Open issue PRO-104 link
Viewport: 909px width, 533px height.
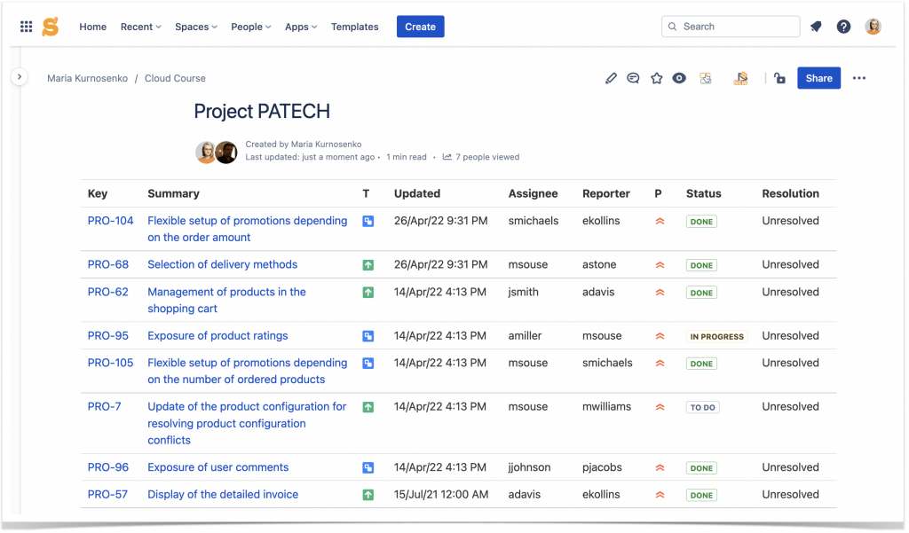(x=109, y=221)
